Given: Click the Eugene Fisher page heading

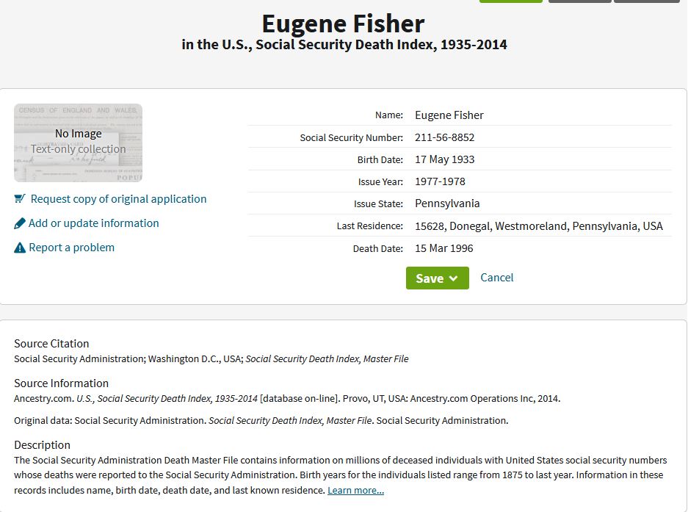Looking at the screenshot, I should click(x=343, y=24).
